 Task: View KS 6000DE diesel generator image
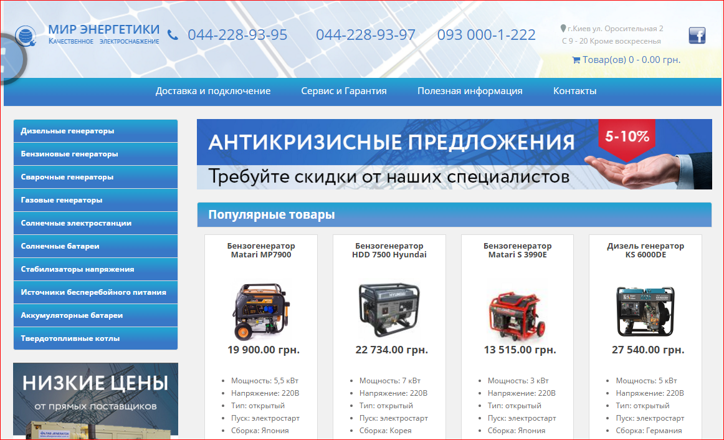click(645, 310)
